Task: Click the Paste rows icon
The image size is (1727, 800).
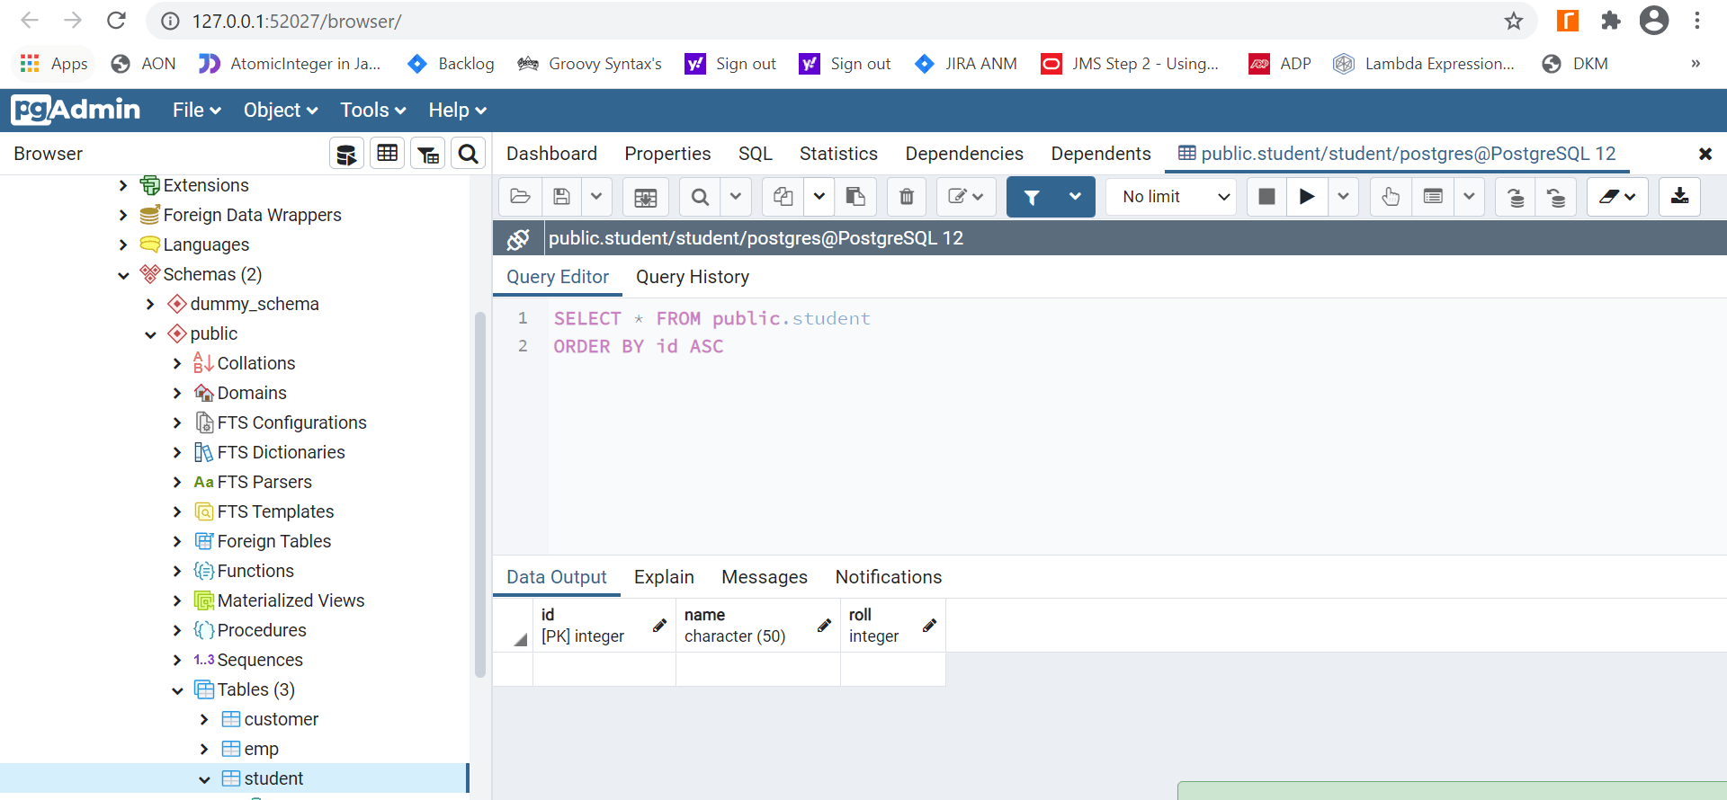Action: point(855,197)
